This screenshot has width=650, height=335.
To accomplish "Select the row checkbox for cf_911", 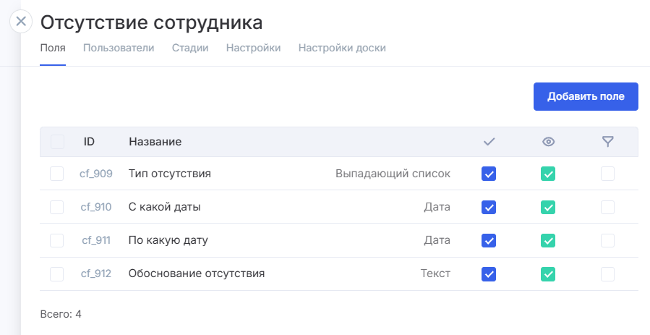I will [57, 240].
